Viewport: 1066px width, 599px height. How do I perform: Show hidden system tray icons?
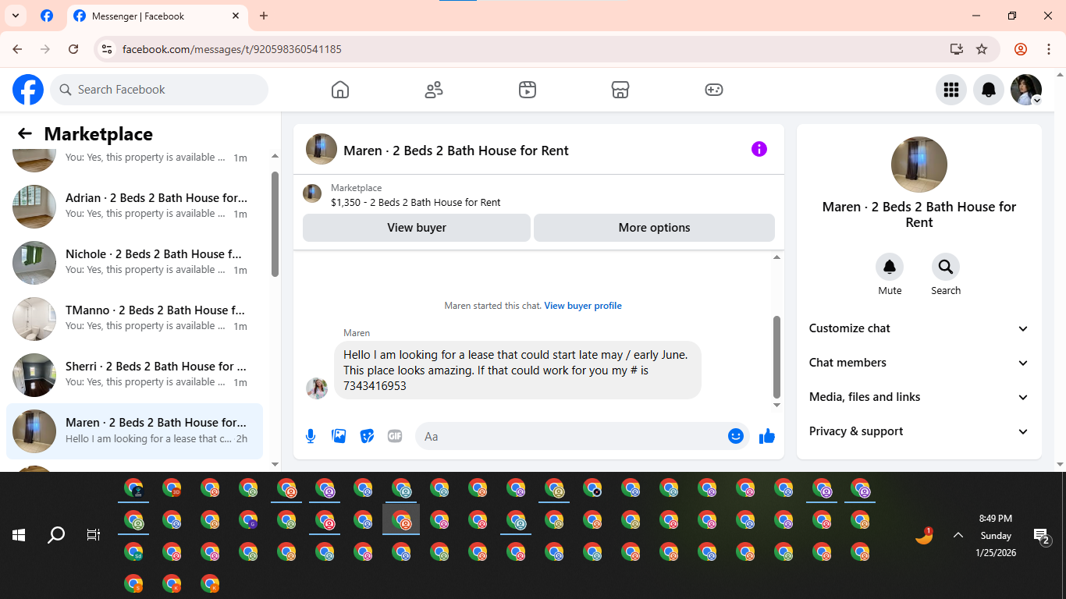(x=958, y=535)
